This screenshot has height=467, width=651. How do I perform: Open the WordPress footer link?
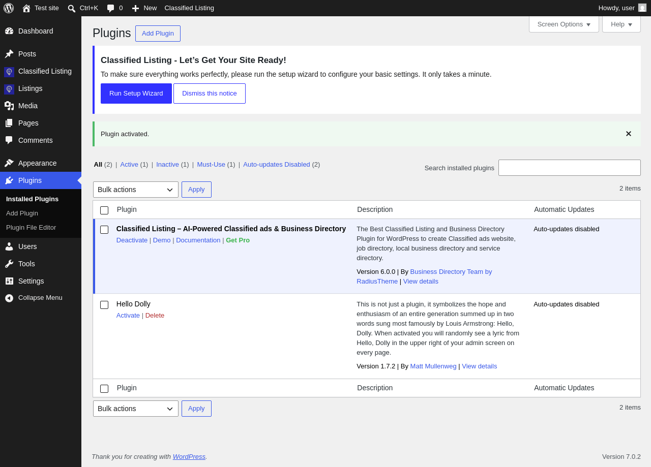tap(189, 457)
